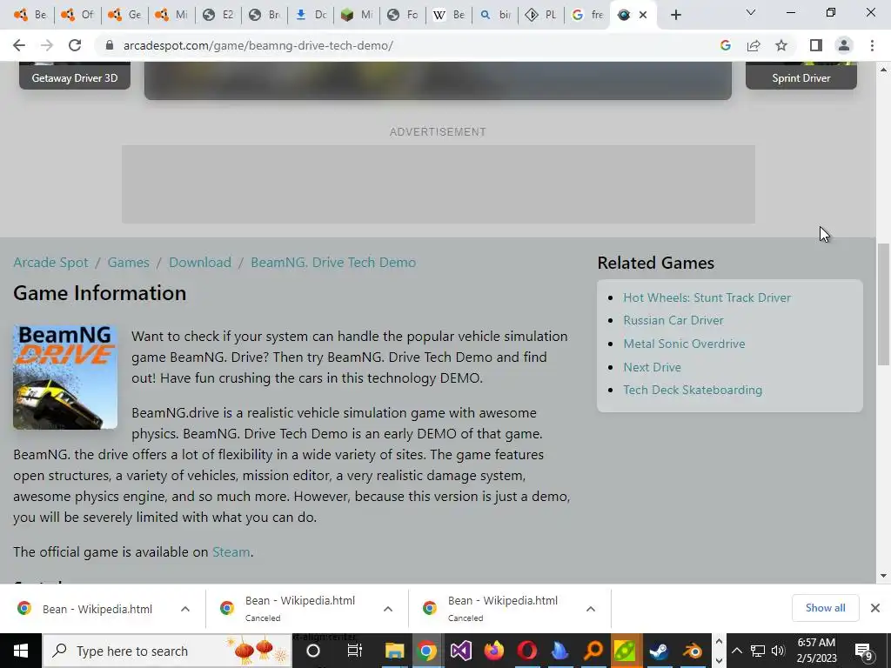Click the page vertical scrollbar thumb
The height and width of the screenshot is (668, 891).
(x=883, y=304)
